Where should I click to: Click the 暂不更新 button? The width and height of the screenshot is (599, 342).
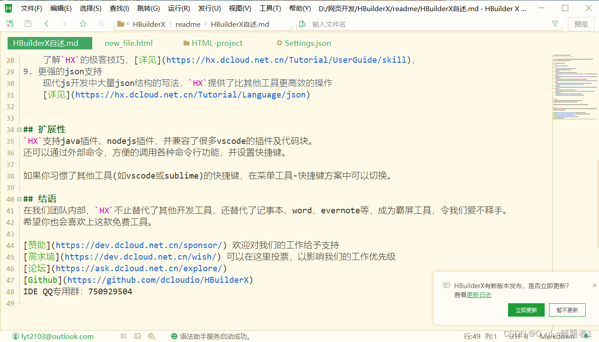(x=567, y=310)
